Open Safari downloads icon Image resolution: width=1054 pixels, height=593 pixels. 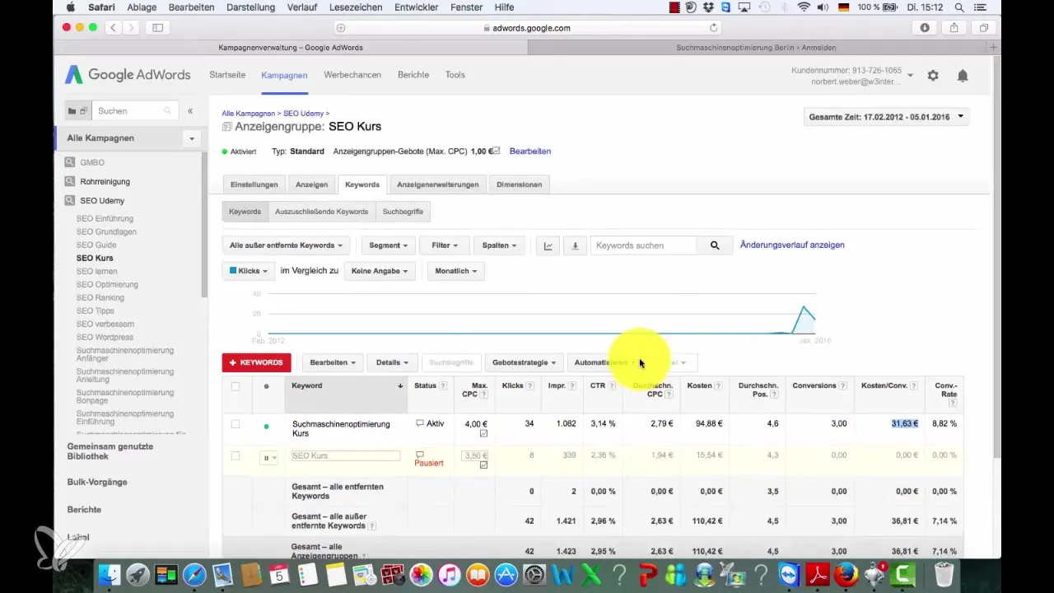(925, 27)
